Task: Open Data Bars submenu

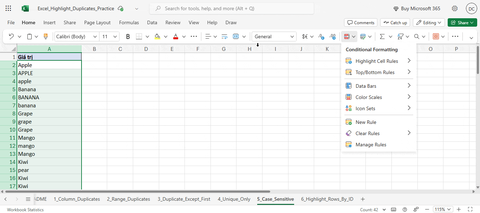Action: 378,86
